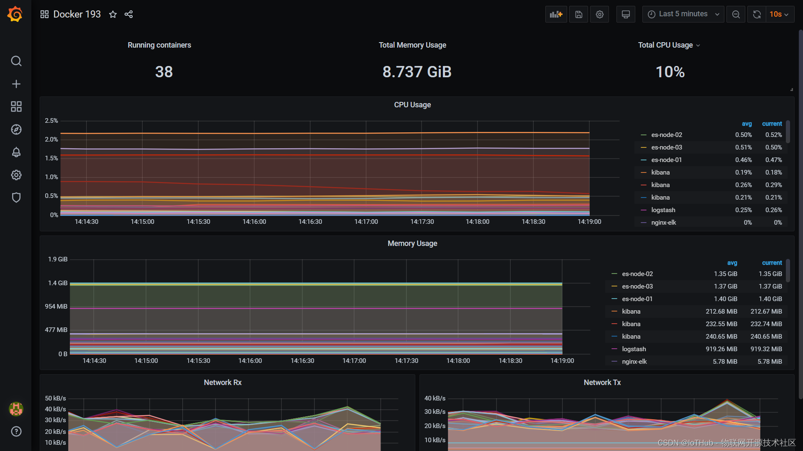This screenshot has width=803, height=451.
Task: Toggle es-node-01 series in Memory Usage legend
Action: [637, 299]
